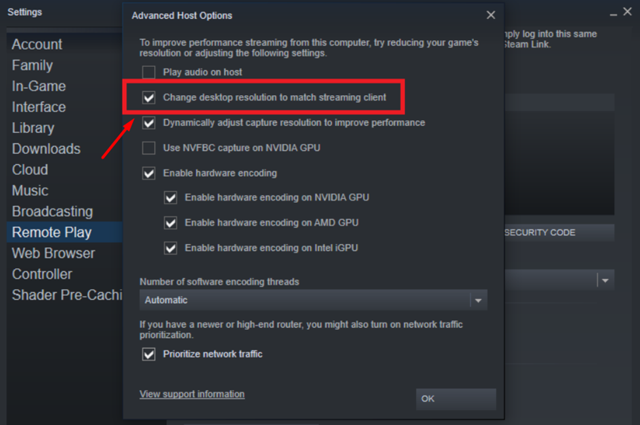Enable Use NVFBC capture on NVIDIA GPU
The image size is (640, 425).
click(149, 148)
